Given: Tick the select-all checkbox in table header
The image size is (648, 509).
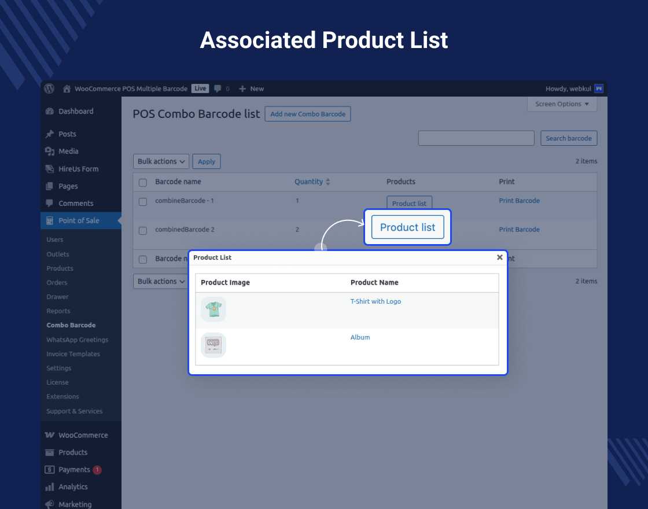Looking at the screenshot, I should click(x=143, y=182).
